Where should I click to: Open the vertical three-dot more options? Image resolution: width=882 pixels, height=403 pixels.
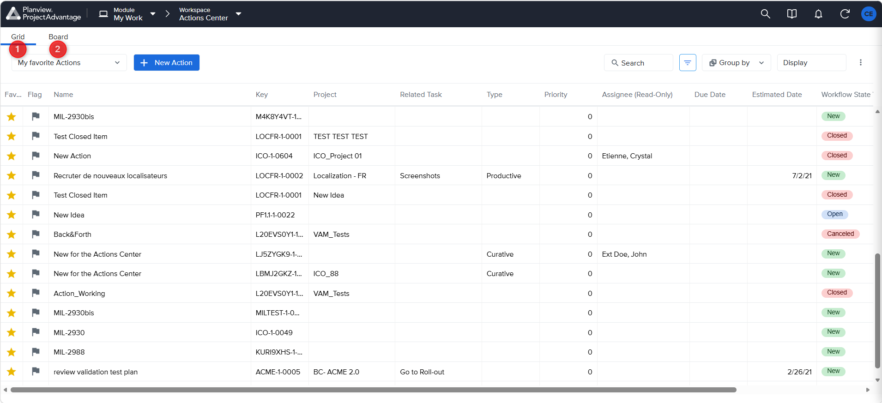860,63
